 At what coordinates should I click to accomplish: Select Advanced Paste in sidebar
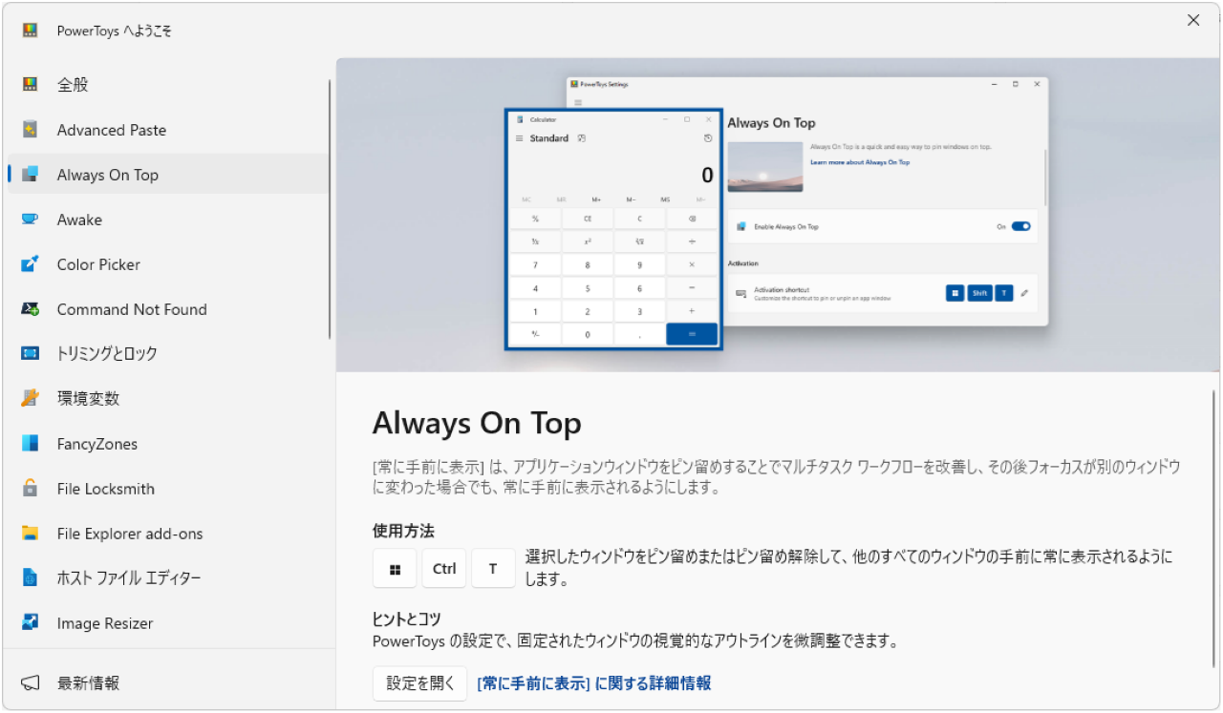168,129
